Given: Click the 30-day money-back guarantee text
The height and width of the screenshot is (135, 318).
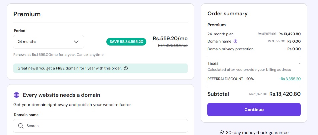Looking at the screenshot, I should coord(257,132).
